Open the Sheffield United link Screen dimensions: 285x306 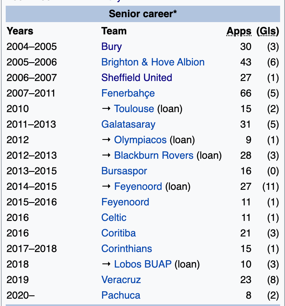pyautogui.click(x=136, y=78)
